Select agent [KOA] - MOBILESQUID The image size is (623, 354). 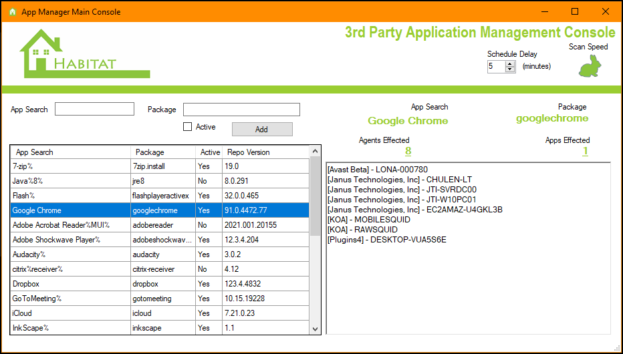(369, 220)
